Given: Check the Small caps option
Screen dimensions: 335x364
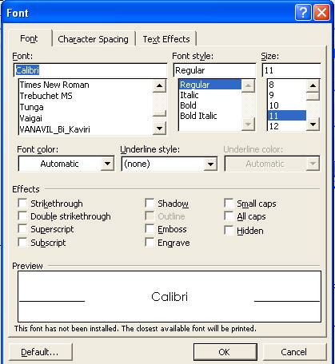Looking at the screenshot, I should pos(229,204).
